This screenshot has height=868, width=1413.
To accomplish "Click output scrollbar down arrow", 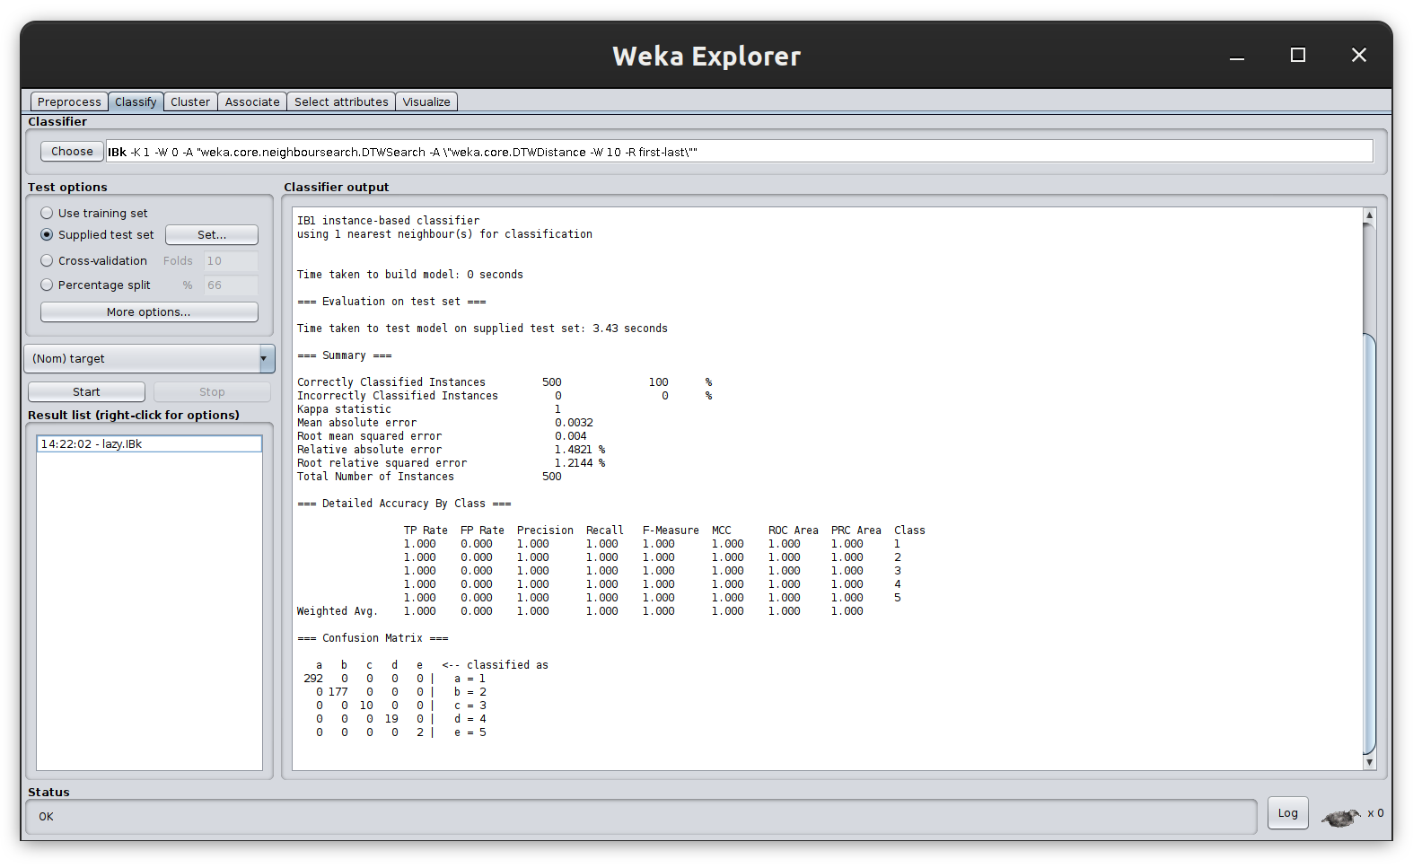I will coord(1369,762).
